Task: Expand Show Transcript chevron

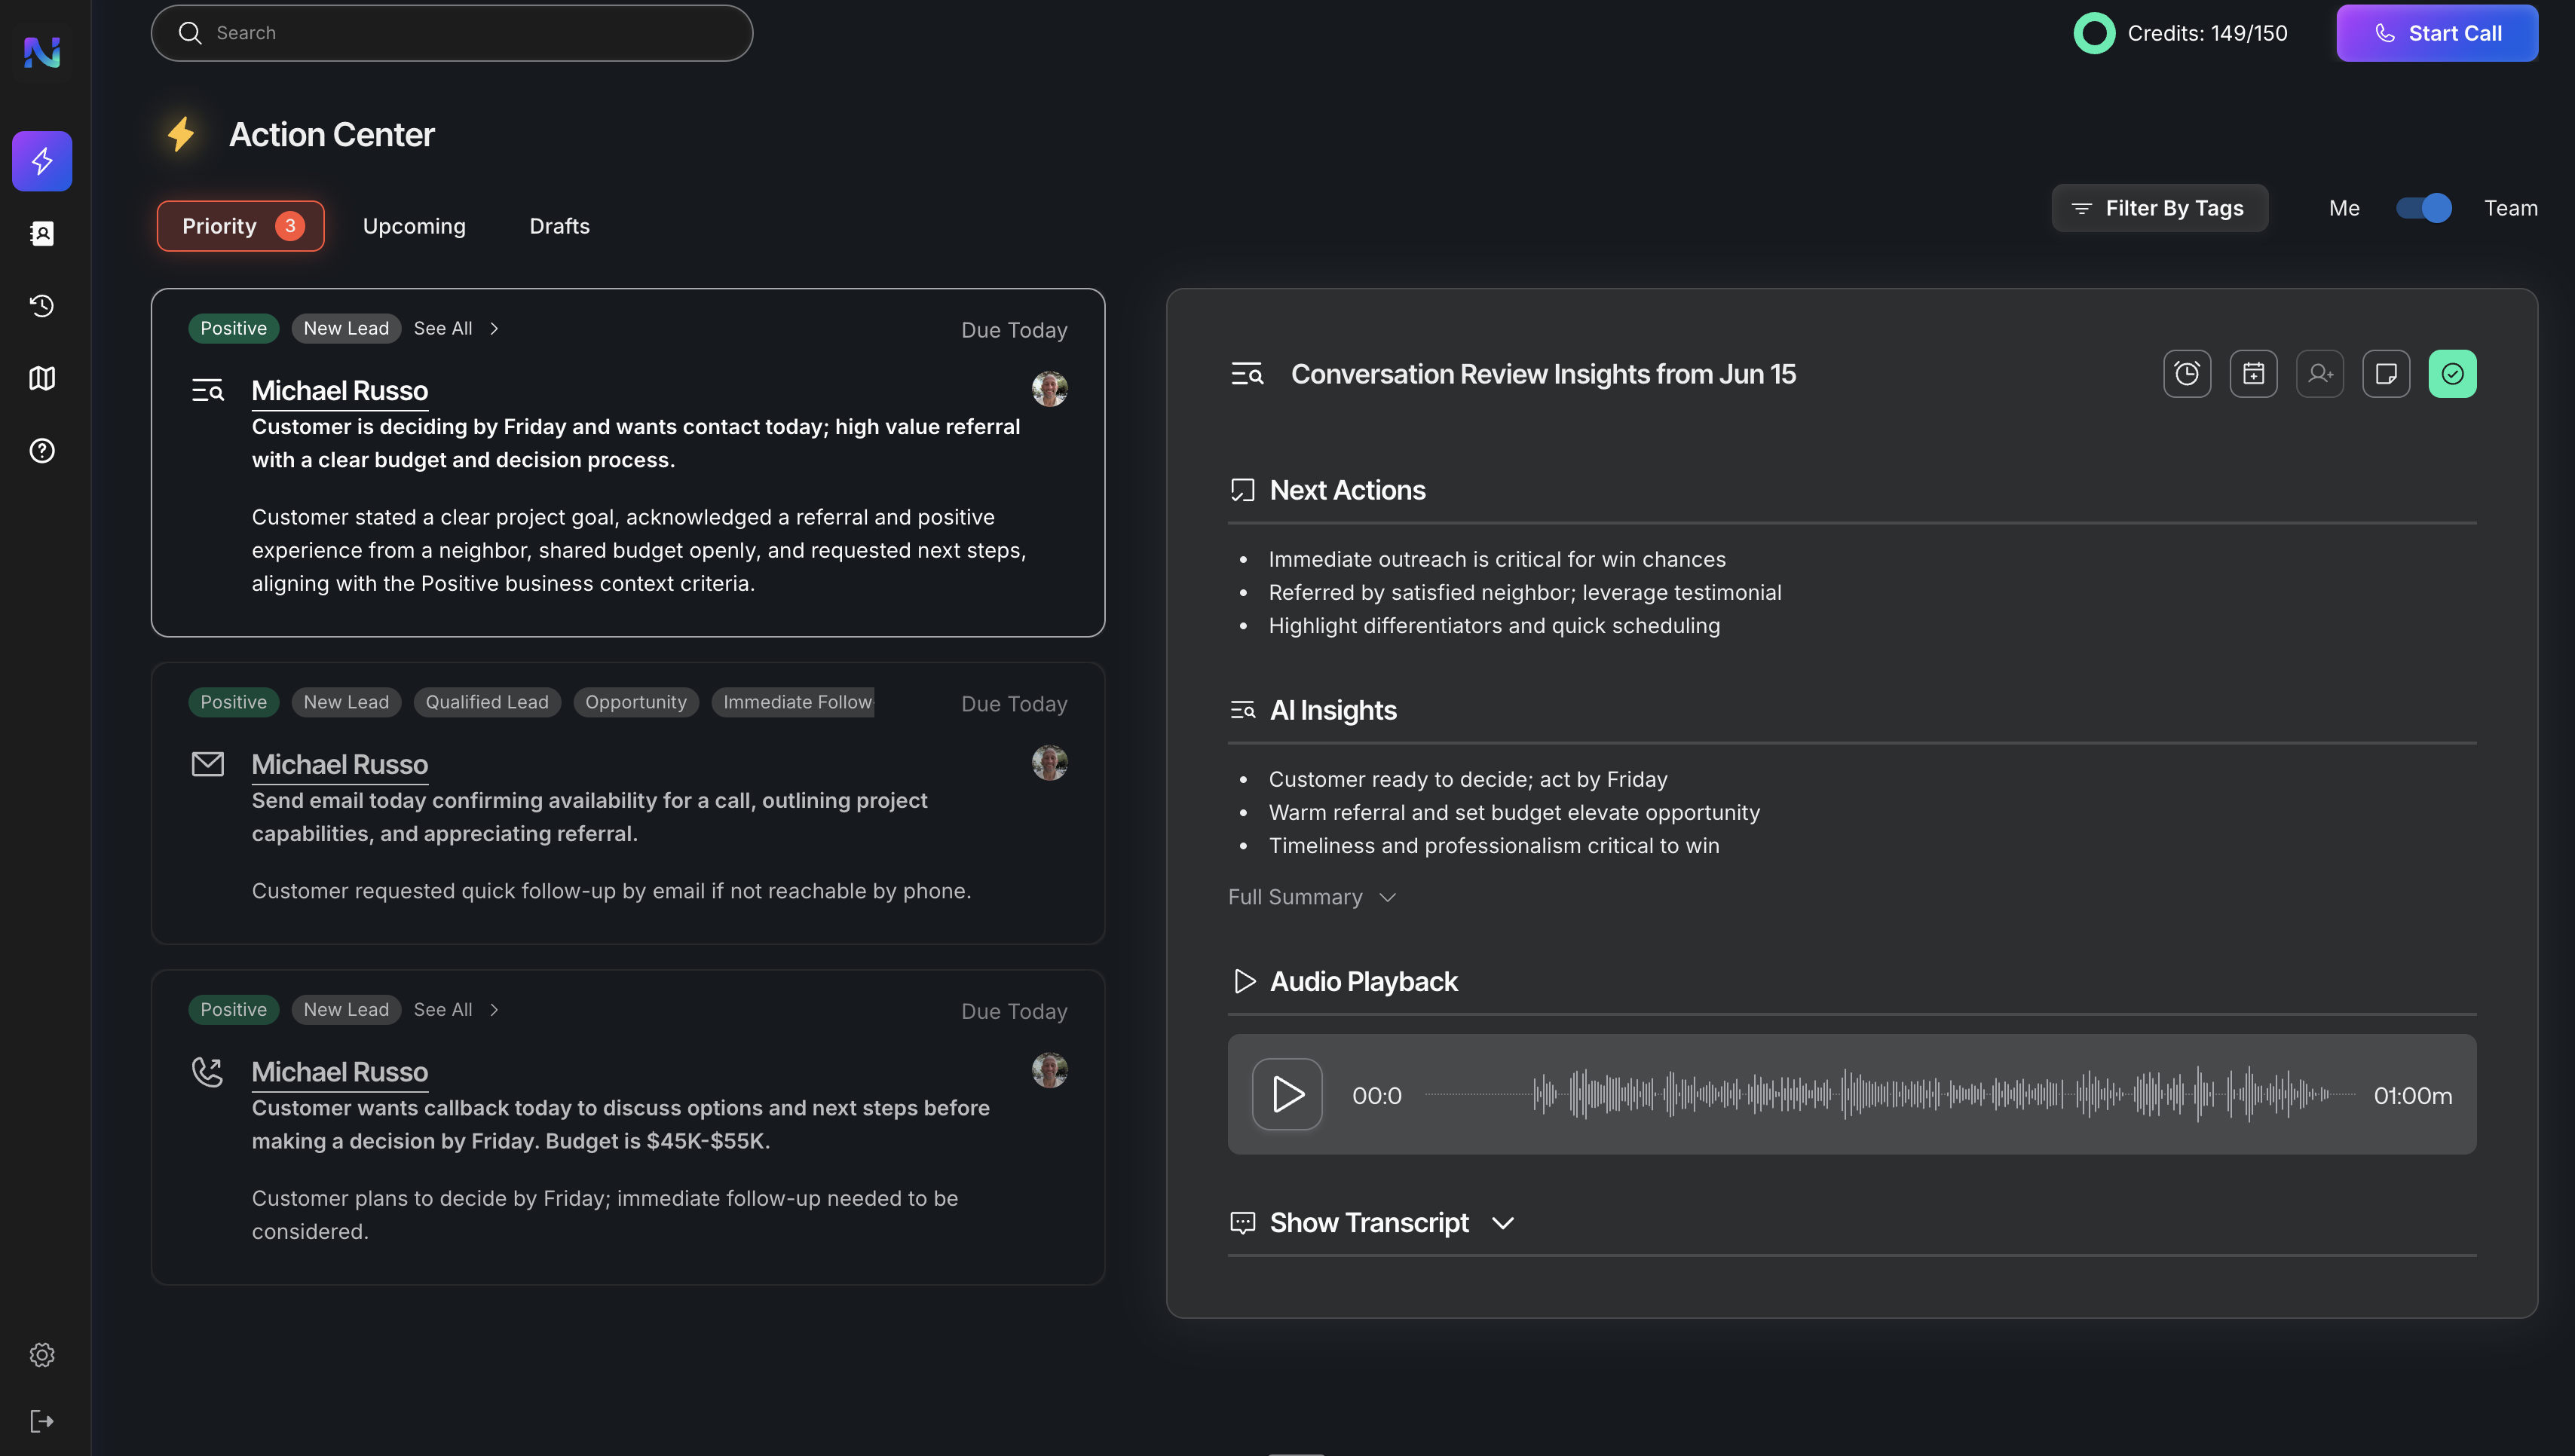Action: pyautogui.click(x=1502, y=1222)
